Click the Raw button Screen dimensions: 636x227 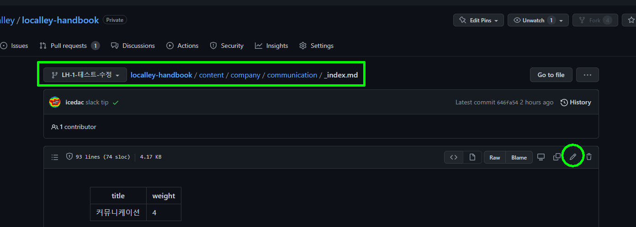tap(495, 157)
